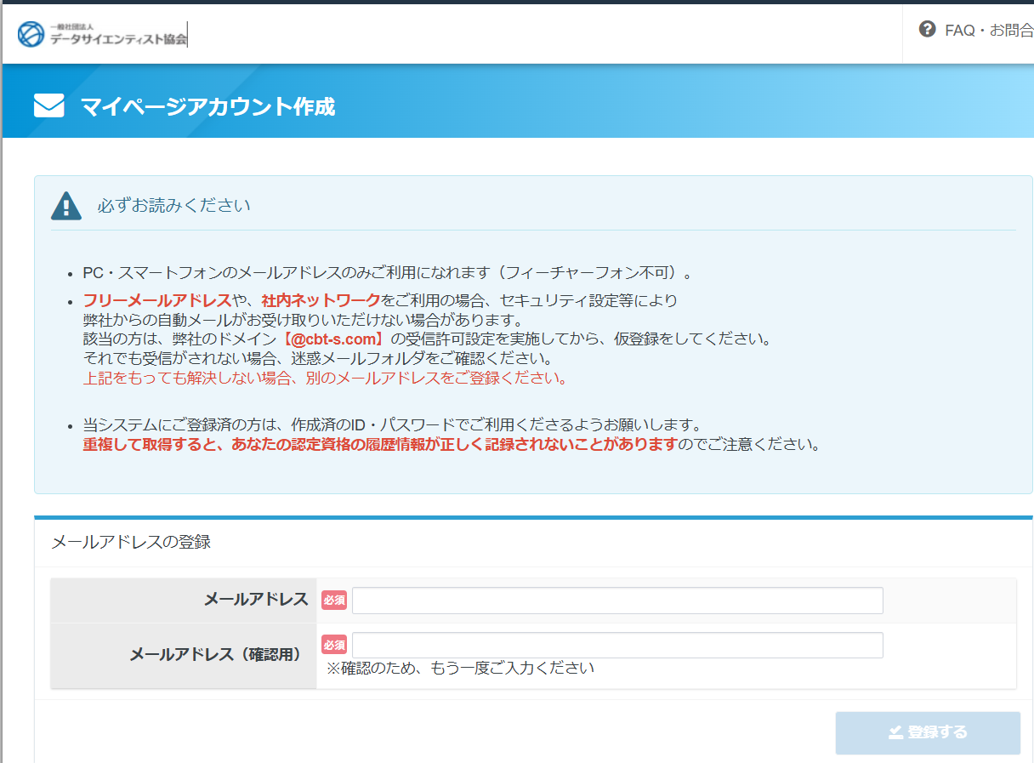The height and width of the screenshot is (763, 1034).
Task: Click the 必須 badge beside the first email field
Action: (334, 601)
